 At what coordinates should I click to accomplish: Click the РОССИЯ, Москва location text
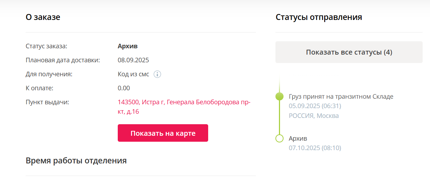click(314, 115)
